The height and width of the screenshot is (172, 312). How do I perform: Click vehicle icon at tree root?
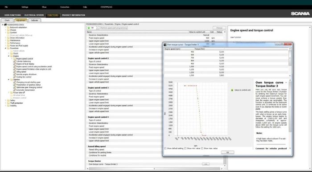5,25
